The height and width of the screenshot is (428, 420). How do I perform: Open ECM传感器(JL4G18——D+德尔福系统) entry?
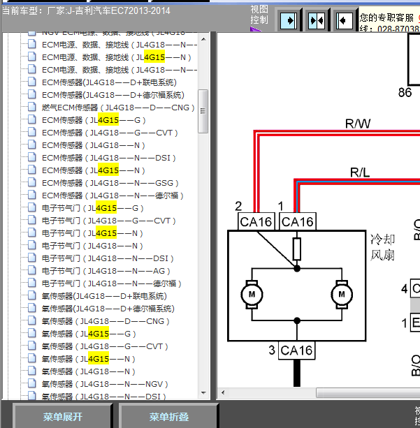(113, 95)
